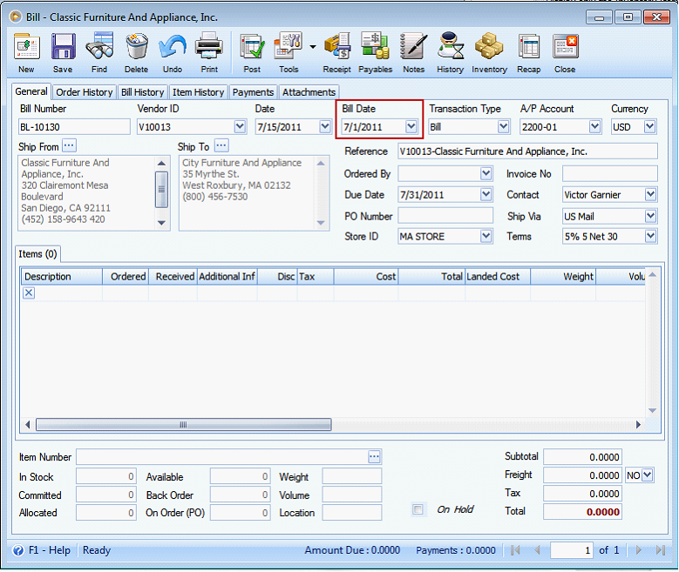679x572 pixels.
Task: Open the Date picker dropdown
Action: pyautogui.click(x=325, y=127)
